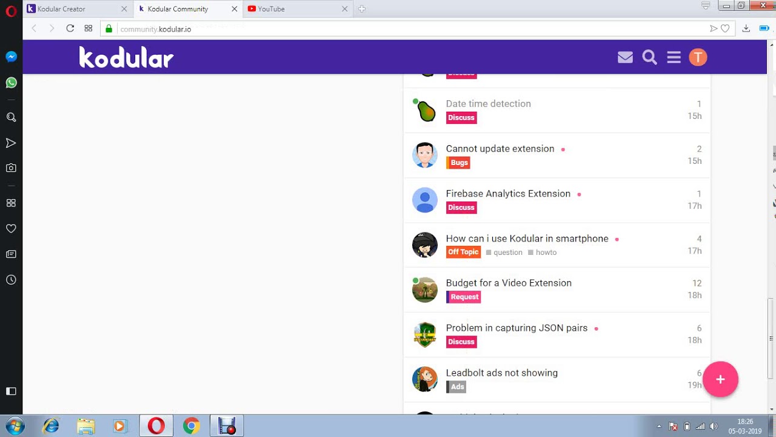Open the Speed Dial start page button
This screenshot has width=776, height=437.
coord(89,29)
